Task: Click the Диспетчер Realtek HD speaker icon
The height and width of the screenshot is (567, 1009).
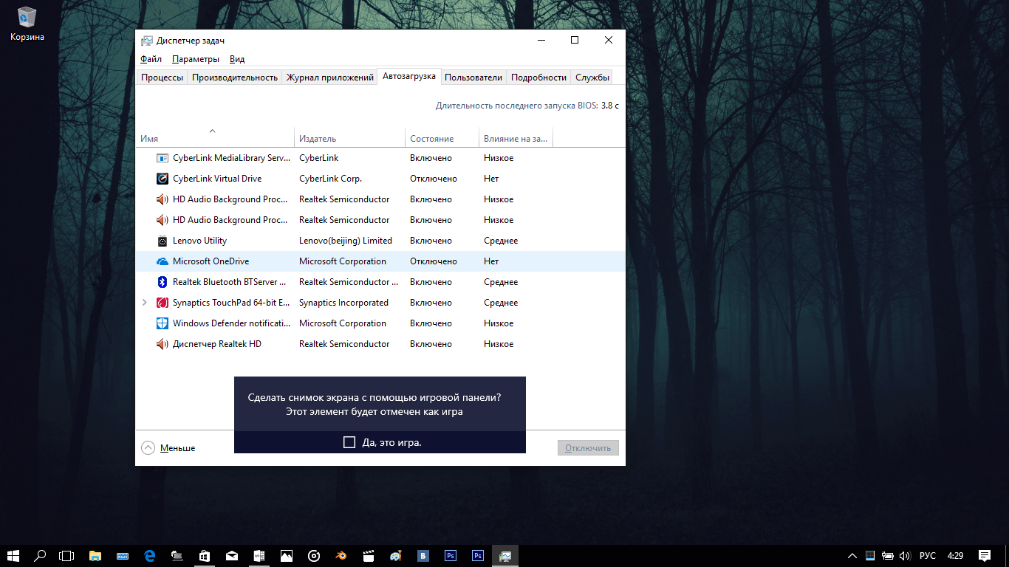Action: [x=163, y=344]
